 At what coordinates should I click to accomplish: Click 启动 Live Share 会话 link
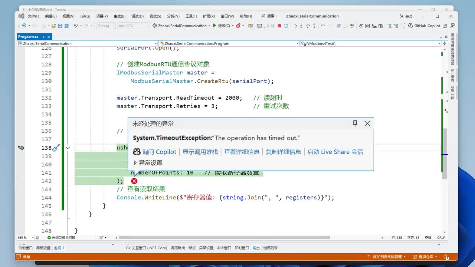pos(335,152)
